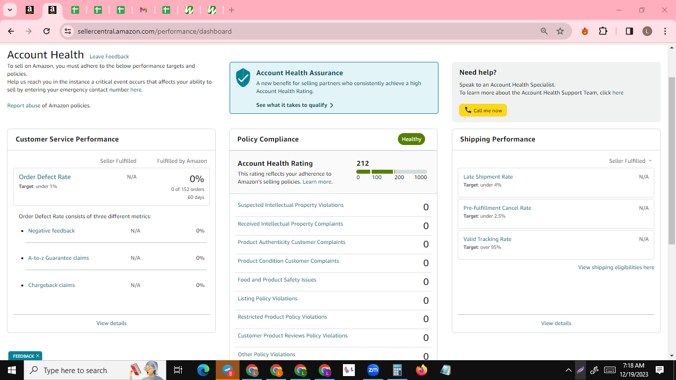View details under Customer Service Performance
676x380 pixels.
[x=111, y=323]
